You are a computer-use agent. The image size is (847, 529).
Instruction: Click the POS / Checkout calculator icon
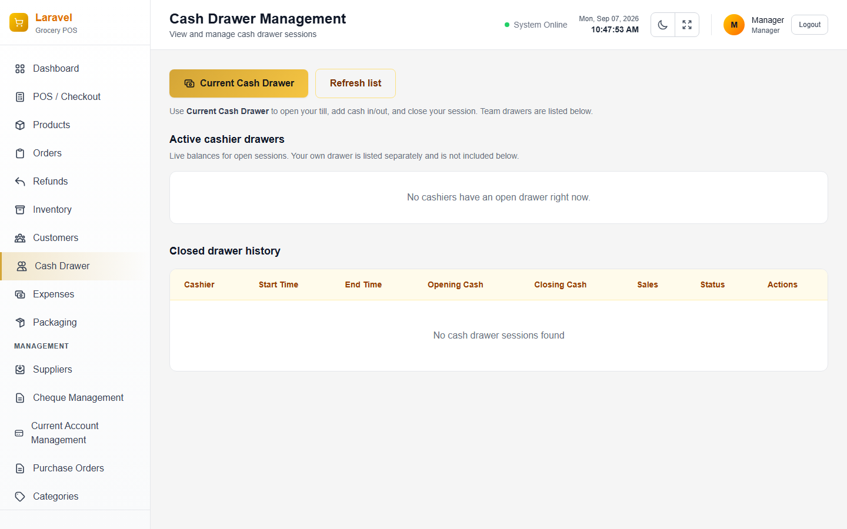click(x=20, y=97)
